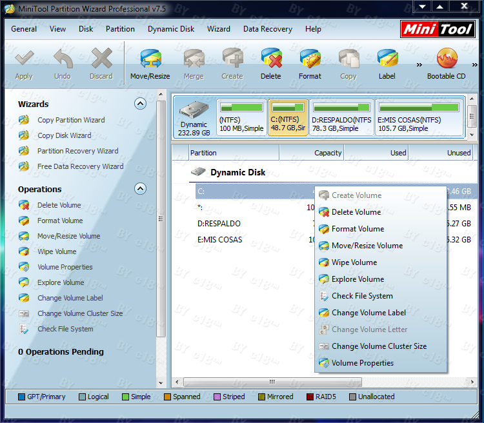The height and width of the screenshot is (423, 484).
Task: Click Delete Volume icon in Operations panel
Action: (24, 205)
